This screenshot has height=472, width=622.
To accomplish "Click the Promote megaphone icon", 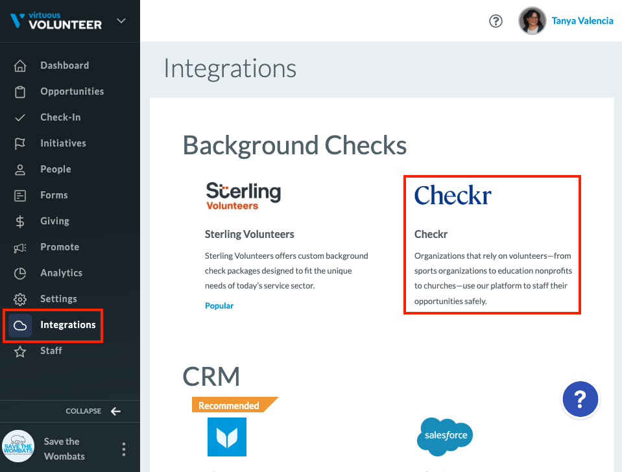I will click(20, 248).
